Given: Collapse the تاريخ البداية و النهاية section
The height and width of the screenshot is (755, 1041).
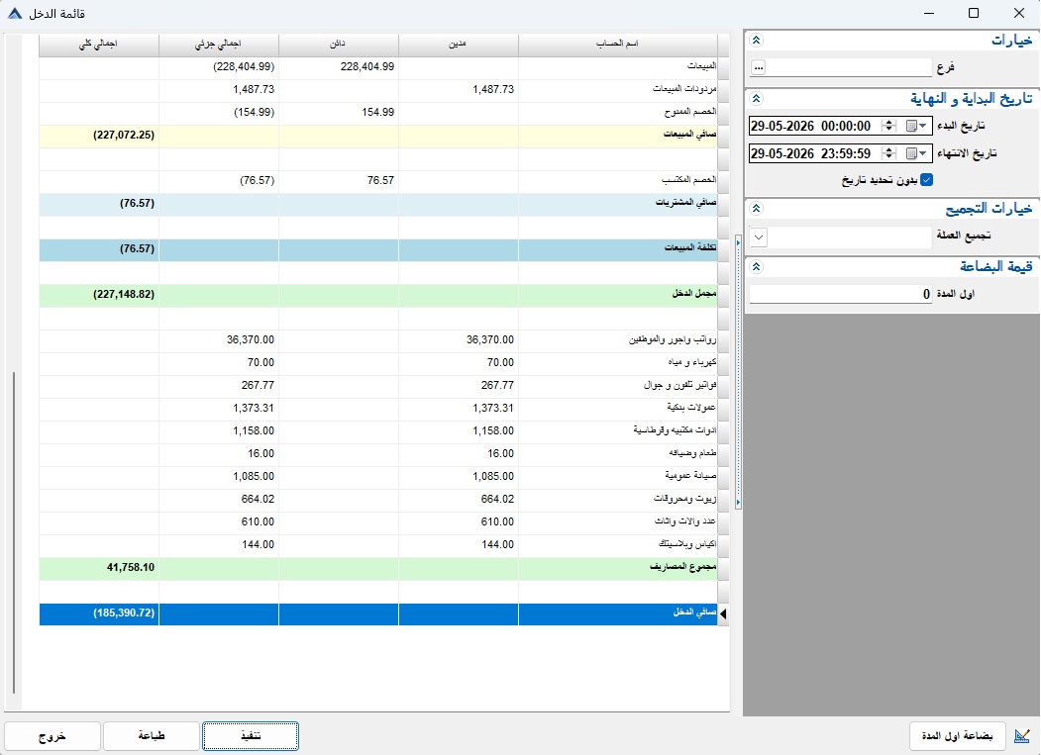Looking at the screenshot, I should coord(756,99).
